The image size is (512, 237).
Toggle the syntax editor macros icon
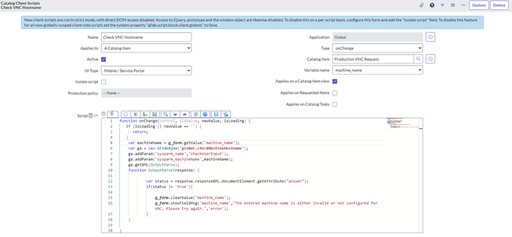pos(112,114)
